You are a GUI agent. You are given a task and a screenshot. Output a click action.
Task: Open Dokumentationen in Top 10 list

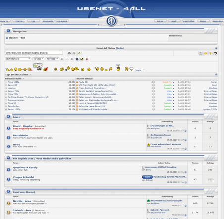16,100
